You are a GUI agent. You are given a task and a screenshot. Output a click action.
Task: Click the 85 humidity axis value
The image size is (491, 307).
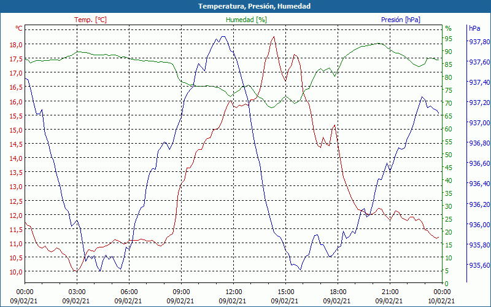[x=449, y=64]
